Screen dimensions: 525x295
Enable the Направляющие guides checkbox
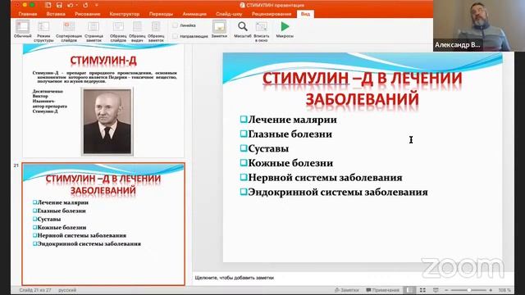(x=175, y=36)
